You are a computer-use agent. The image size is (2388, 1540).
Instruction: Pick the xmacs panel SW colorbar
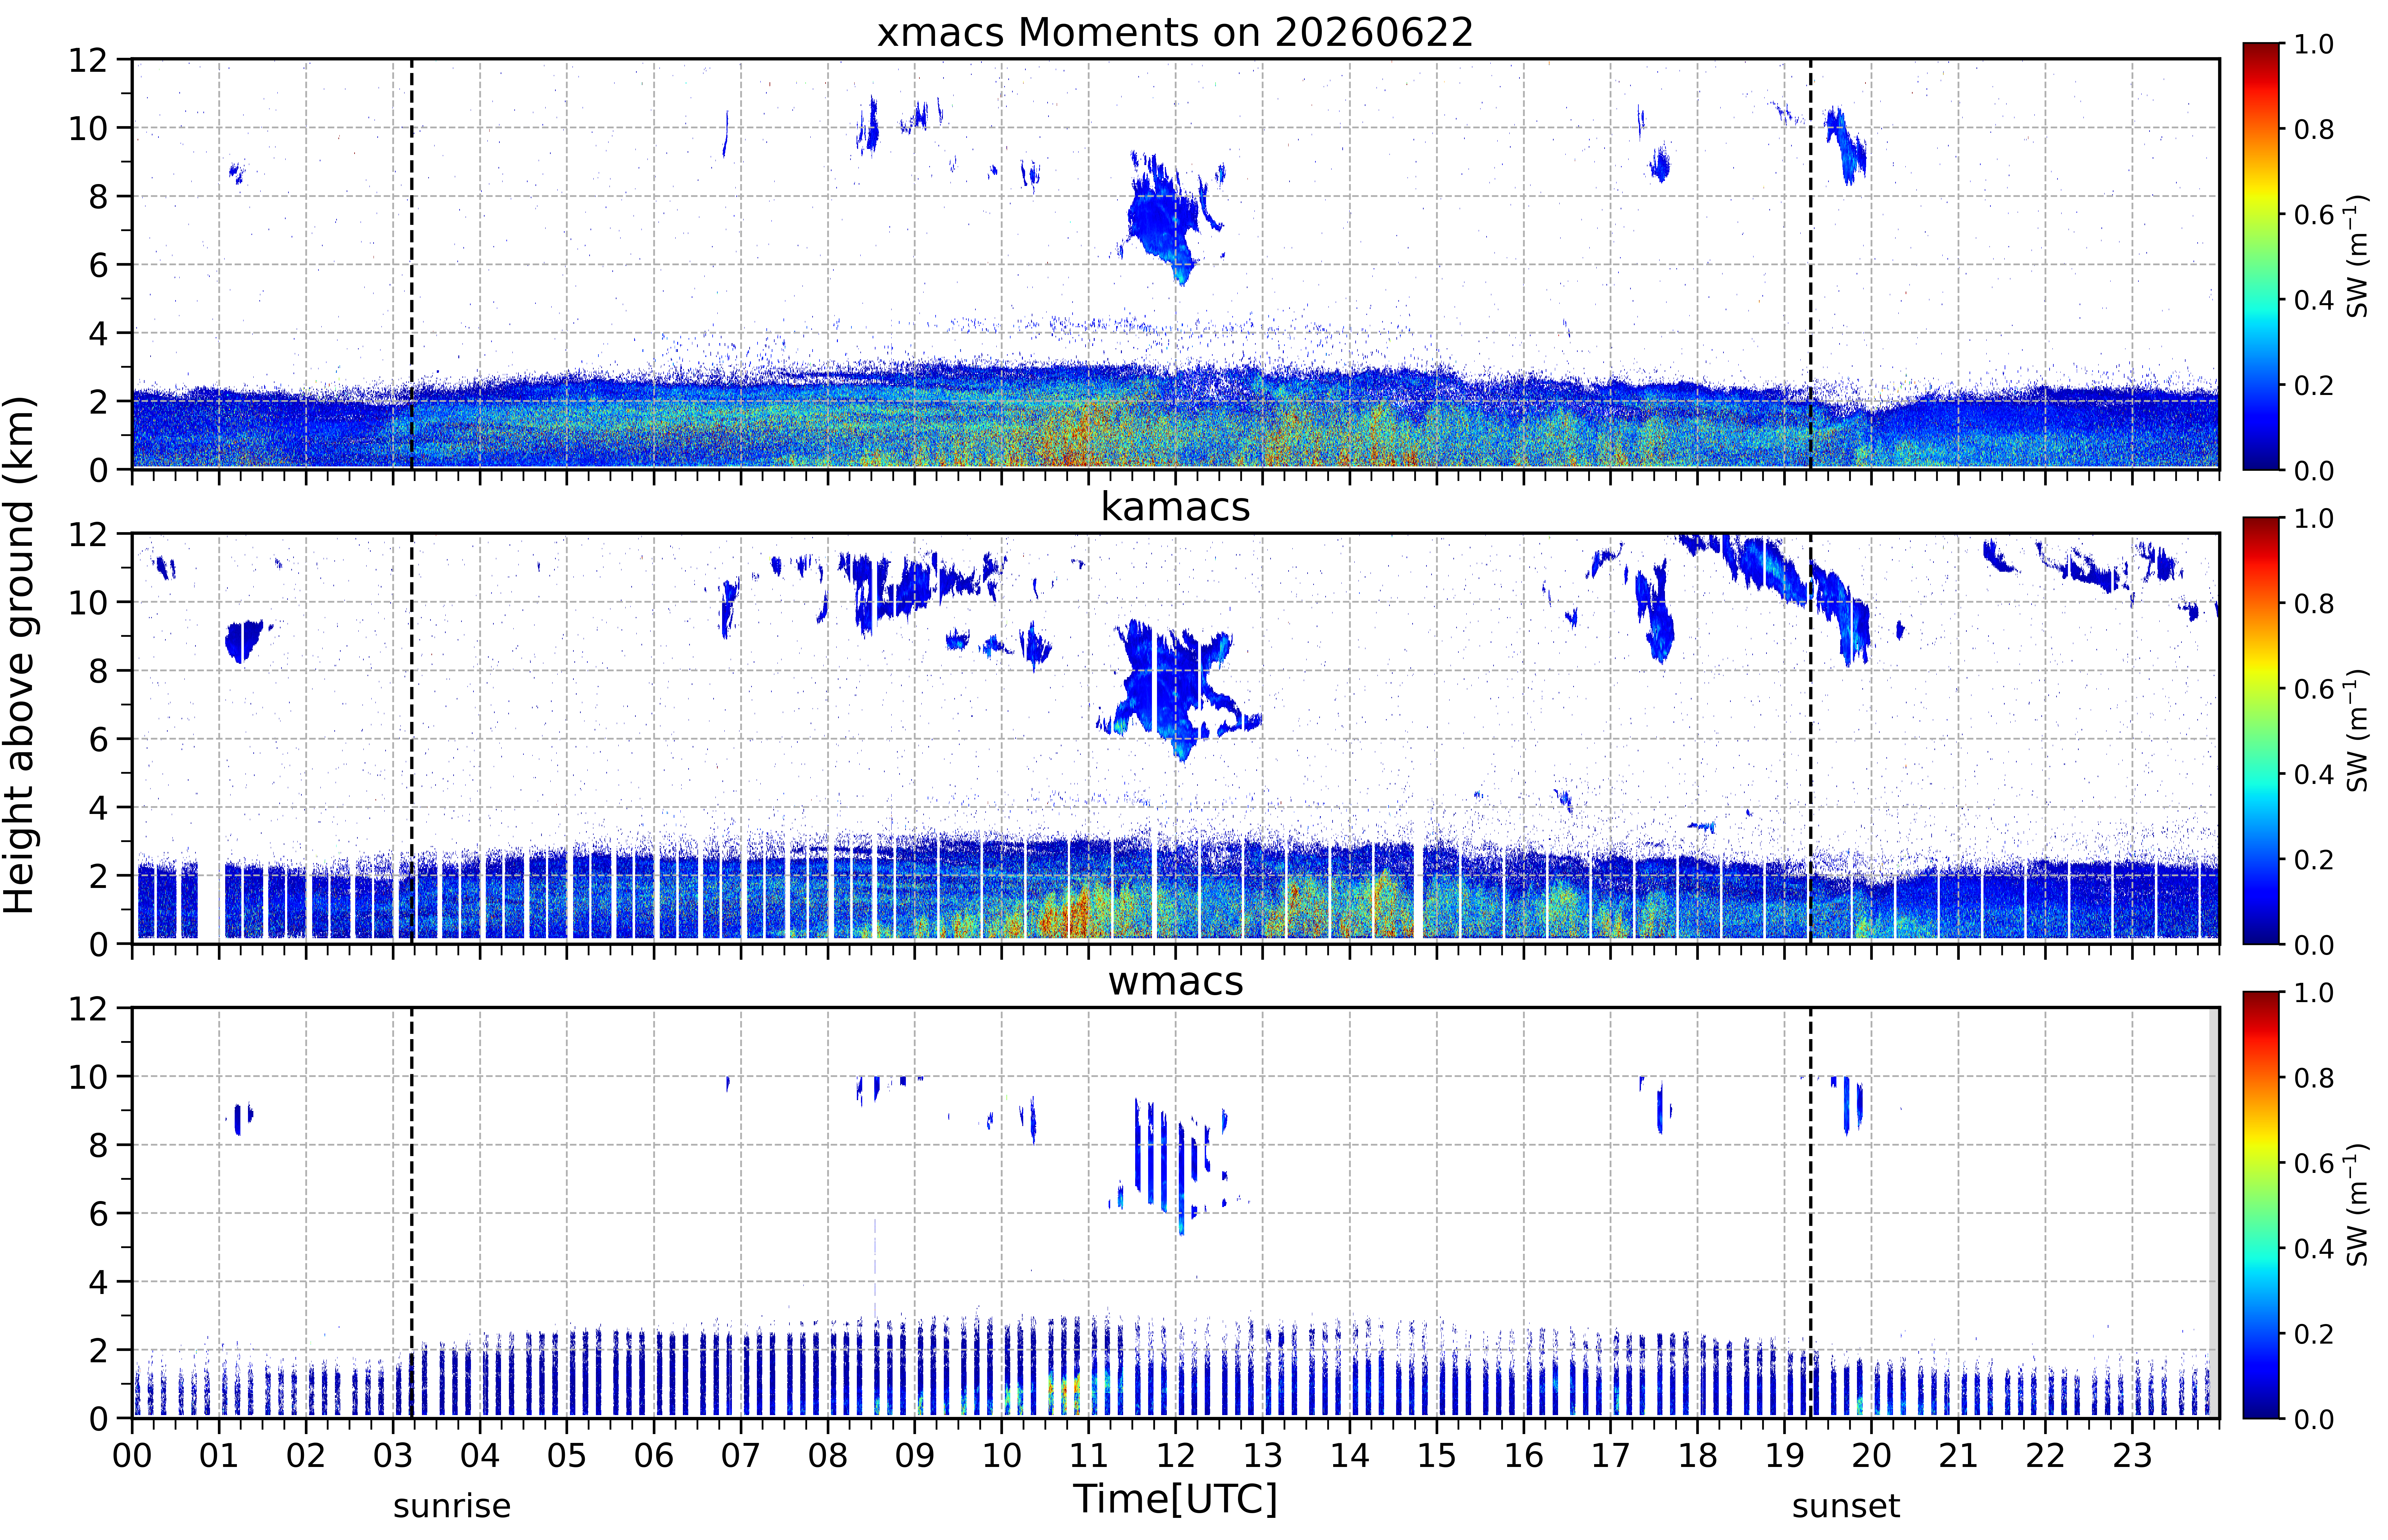tap(2261, 256)
